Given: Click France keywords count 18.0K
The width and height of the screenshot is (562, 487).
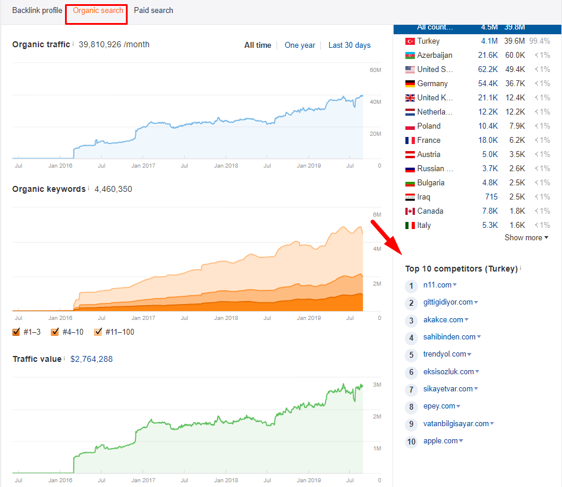Looking at the screenshot, I should point(488,140).
